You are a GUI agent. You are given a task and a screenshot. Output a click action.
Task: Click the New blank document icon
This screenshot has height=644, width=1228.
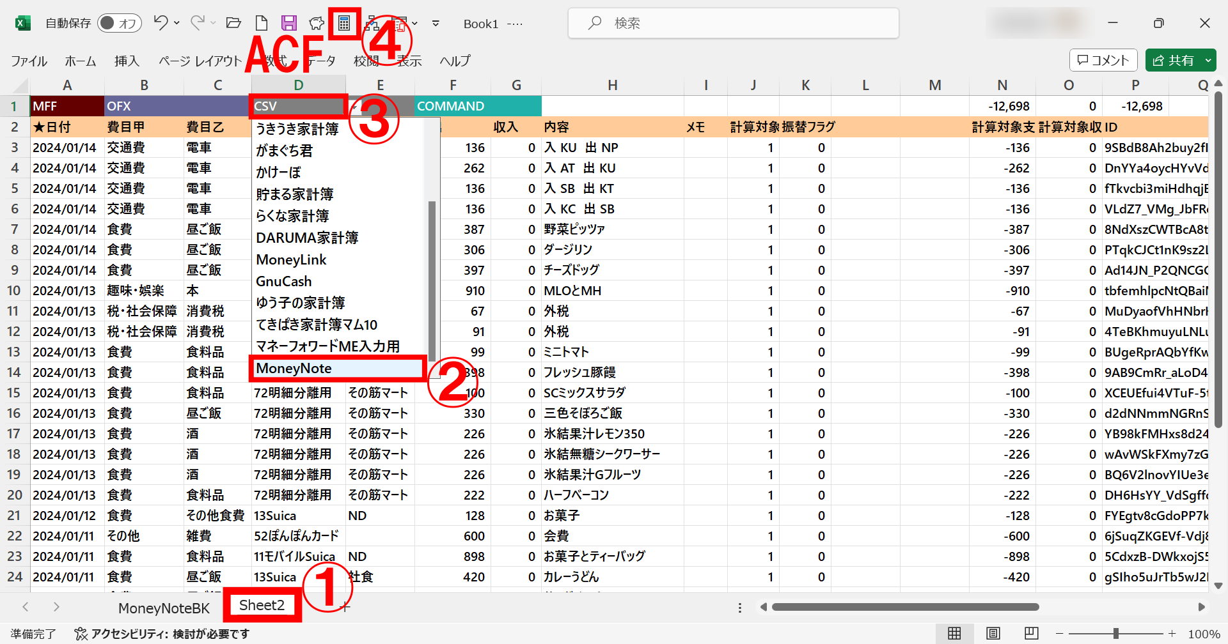tap(261, 24)
